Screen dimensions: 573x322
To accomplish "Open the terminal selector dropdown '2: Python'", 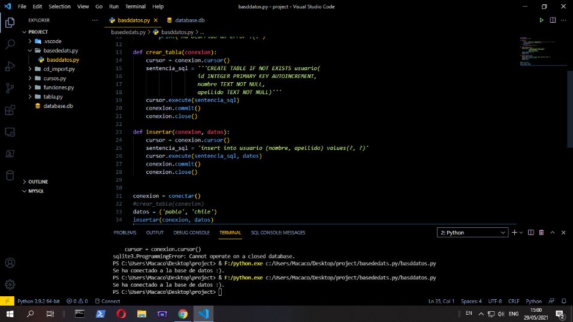I will [473, 233].
